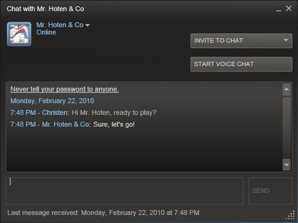Screen dimensions: 298x223
Task: Open the Invite to Chat dropdown
Action: tap(241, 41)
